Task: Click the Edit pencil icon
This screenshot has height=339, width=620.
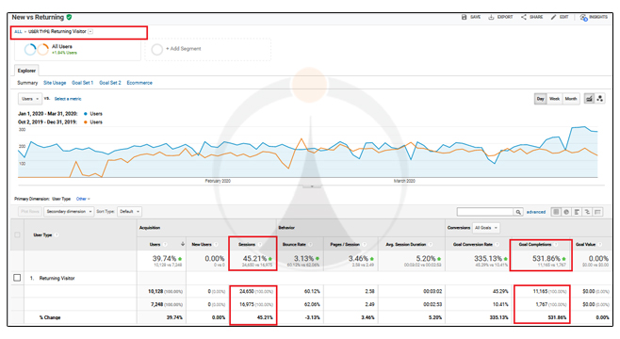Action: click(x=553, y=17)
